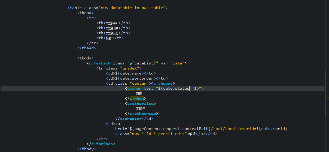Click the /sort/toedit?sorid= URL path
The width and height of the screenshot is (329, 152).
pyautogui.click(x=234, y=129)
